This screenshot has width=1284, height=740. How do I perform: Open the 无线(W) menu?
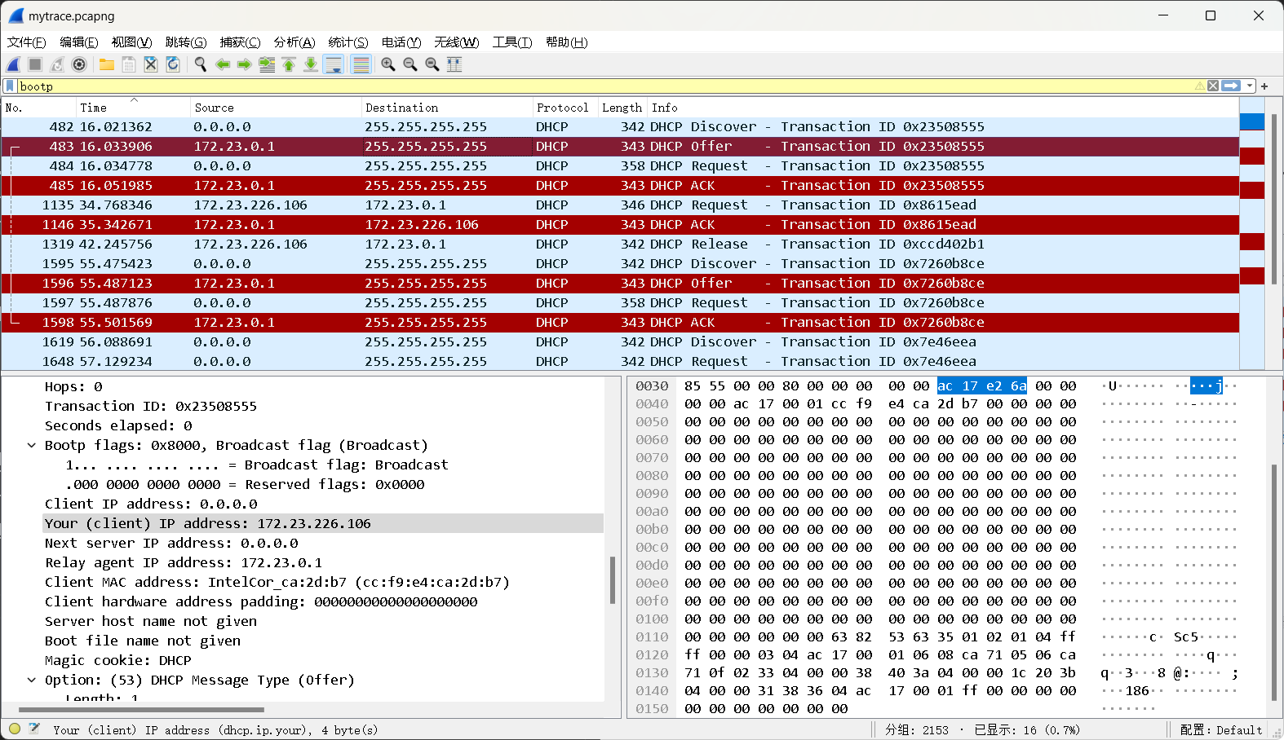(x=457, y=42)
